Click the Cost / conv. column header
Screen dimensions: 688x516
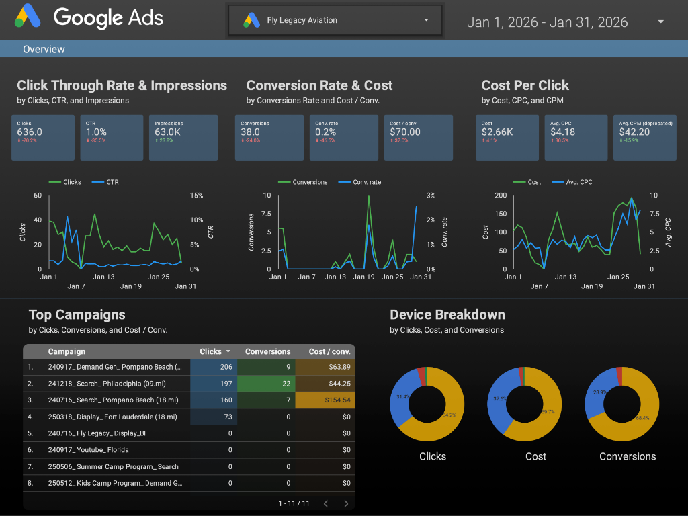click(x=329, y=351)
